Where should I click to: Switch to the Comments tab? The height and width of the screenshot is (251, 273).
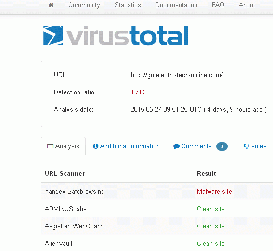(200, 146)
